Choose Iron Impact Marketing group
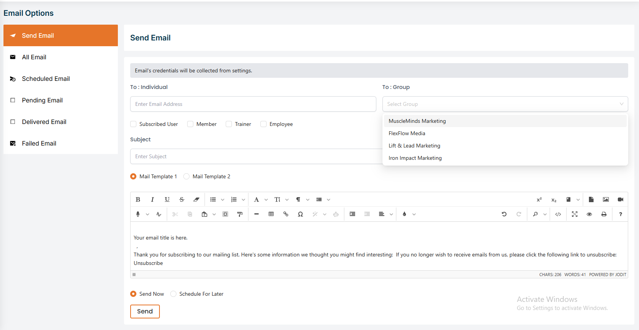The image size is (639, 330). pyautogui.click(x=505, y=158)
